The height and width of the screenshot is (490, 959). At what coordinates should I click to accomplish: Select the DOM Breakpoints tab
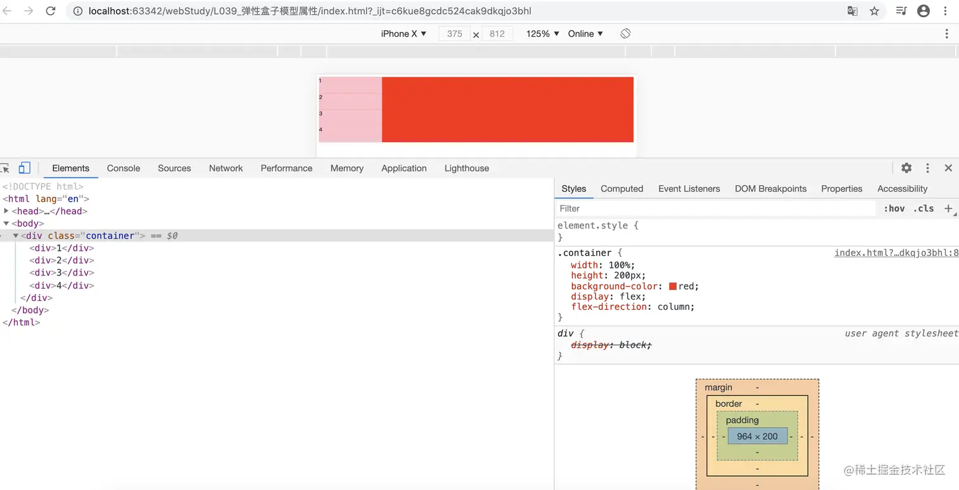pyautogui.click(x=771, y=189)
